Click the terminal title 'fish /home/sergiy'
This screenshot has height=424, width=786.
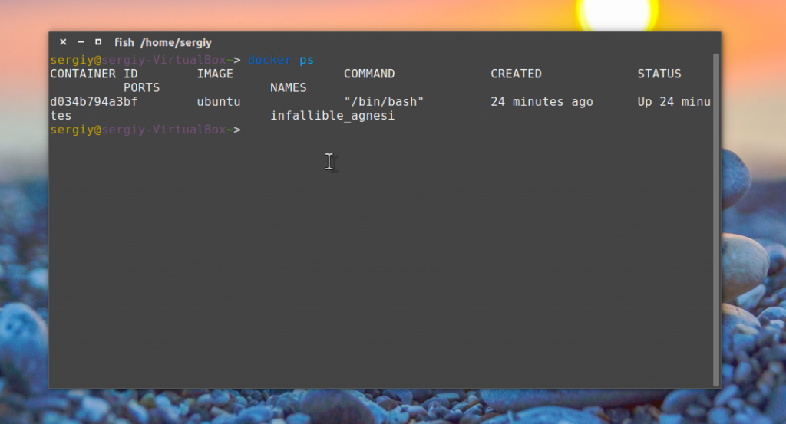pyautogui.click(x=163, y=42)
